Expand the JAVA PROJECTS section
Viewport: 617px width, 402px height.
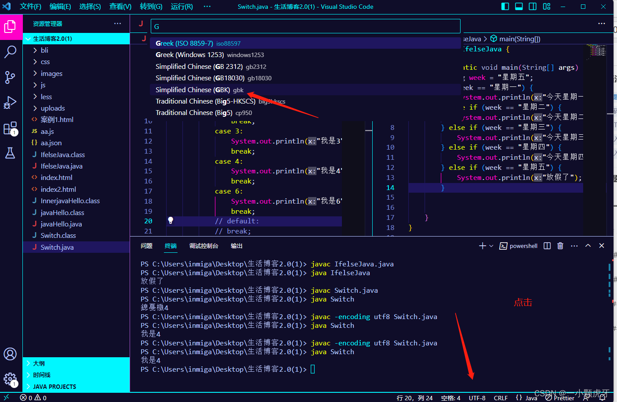point(76,387)
